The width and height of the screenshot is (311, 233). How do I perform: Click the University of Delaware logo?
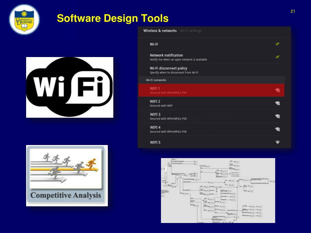click(24, 20)
